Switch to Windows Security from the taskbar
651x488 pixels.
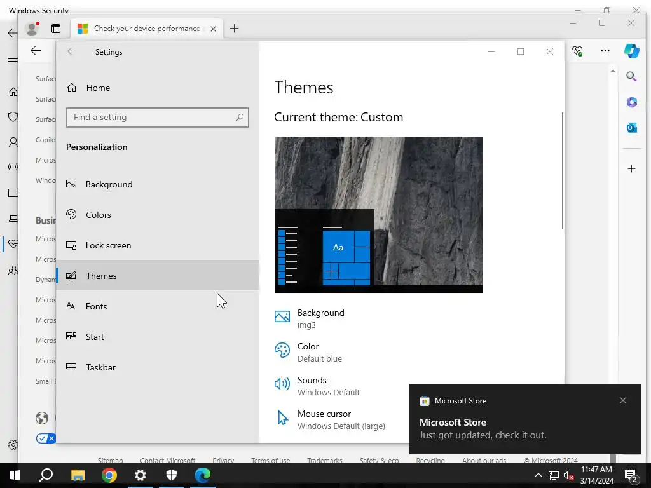pos(172,475)
